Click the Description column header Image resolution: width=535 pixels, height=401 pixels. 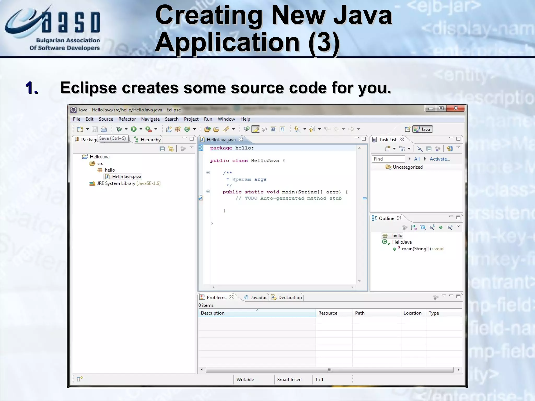(x=257, y=313)
